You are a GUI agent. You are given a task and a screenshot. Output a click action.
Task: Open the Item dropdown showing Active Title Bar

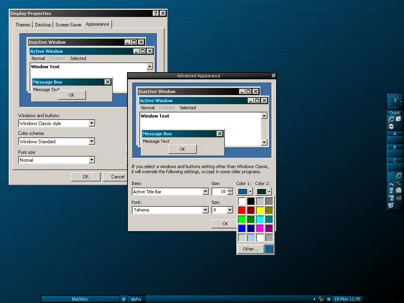click(205, 191)
